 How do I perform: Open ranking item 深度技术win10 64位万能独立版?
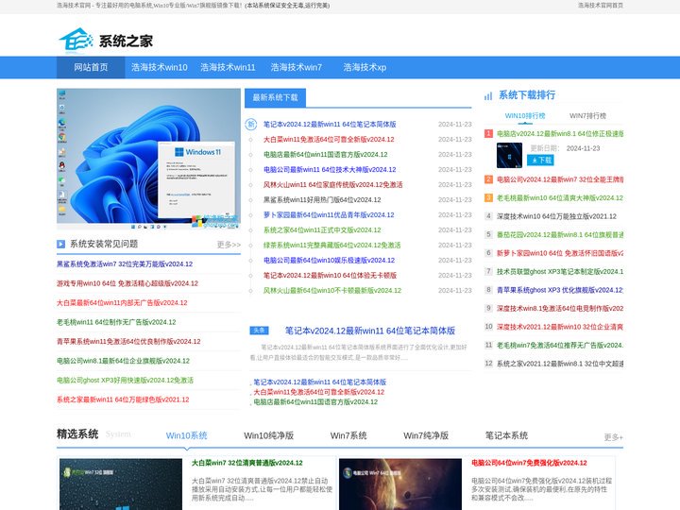[x=556, y=216]
